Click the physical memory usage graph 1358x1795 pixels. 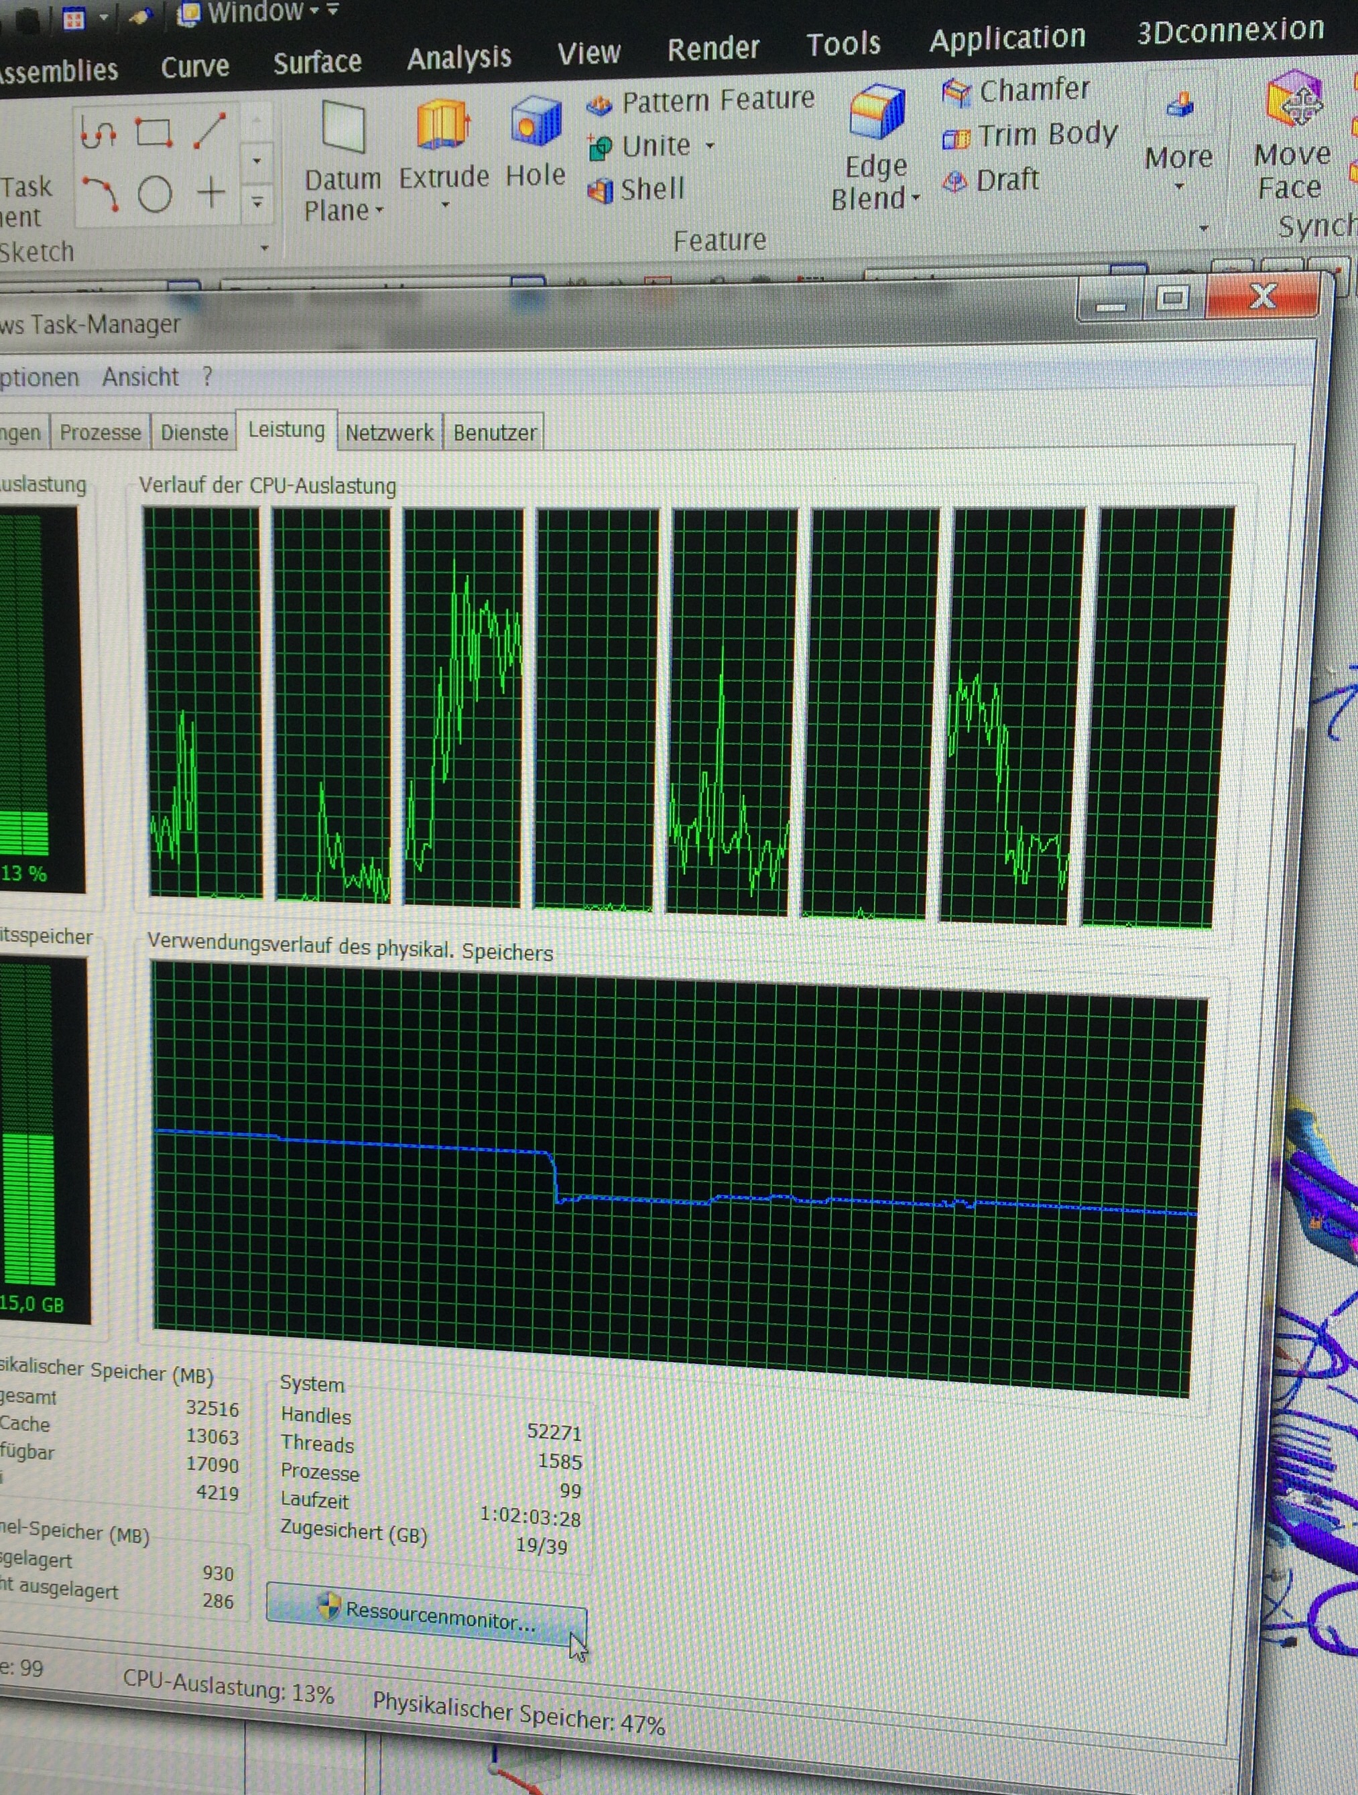[x=674, y=1176]
